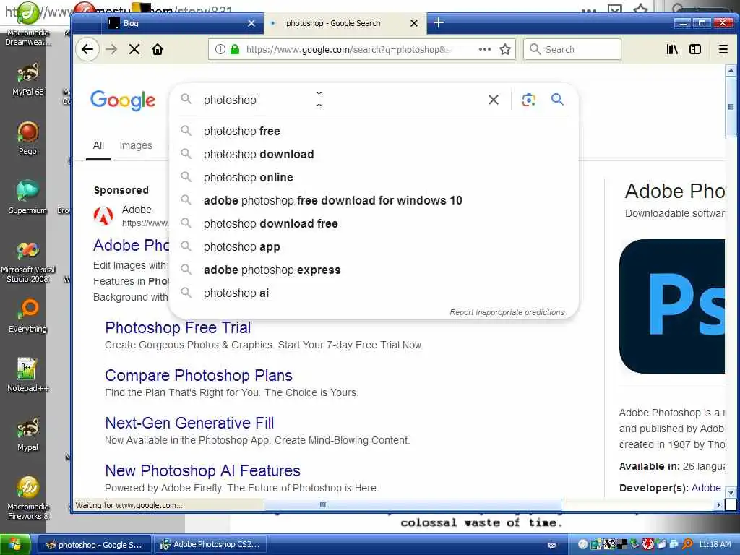Switch to photoshop Google Search taskbar button

pyautogui.click(x=93, y=545)
